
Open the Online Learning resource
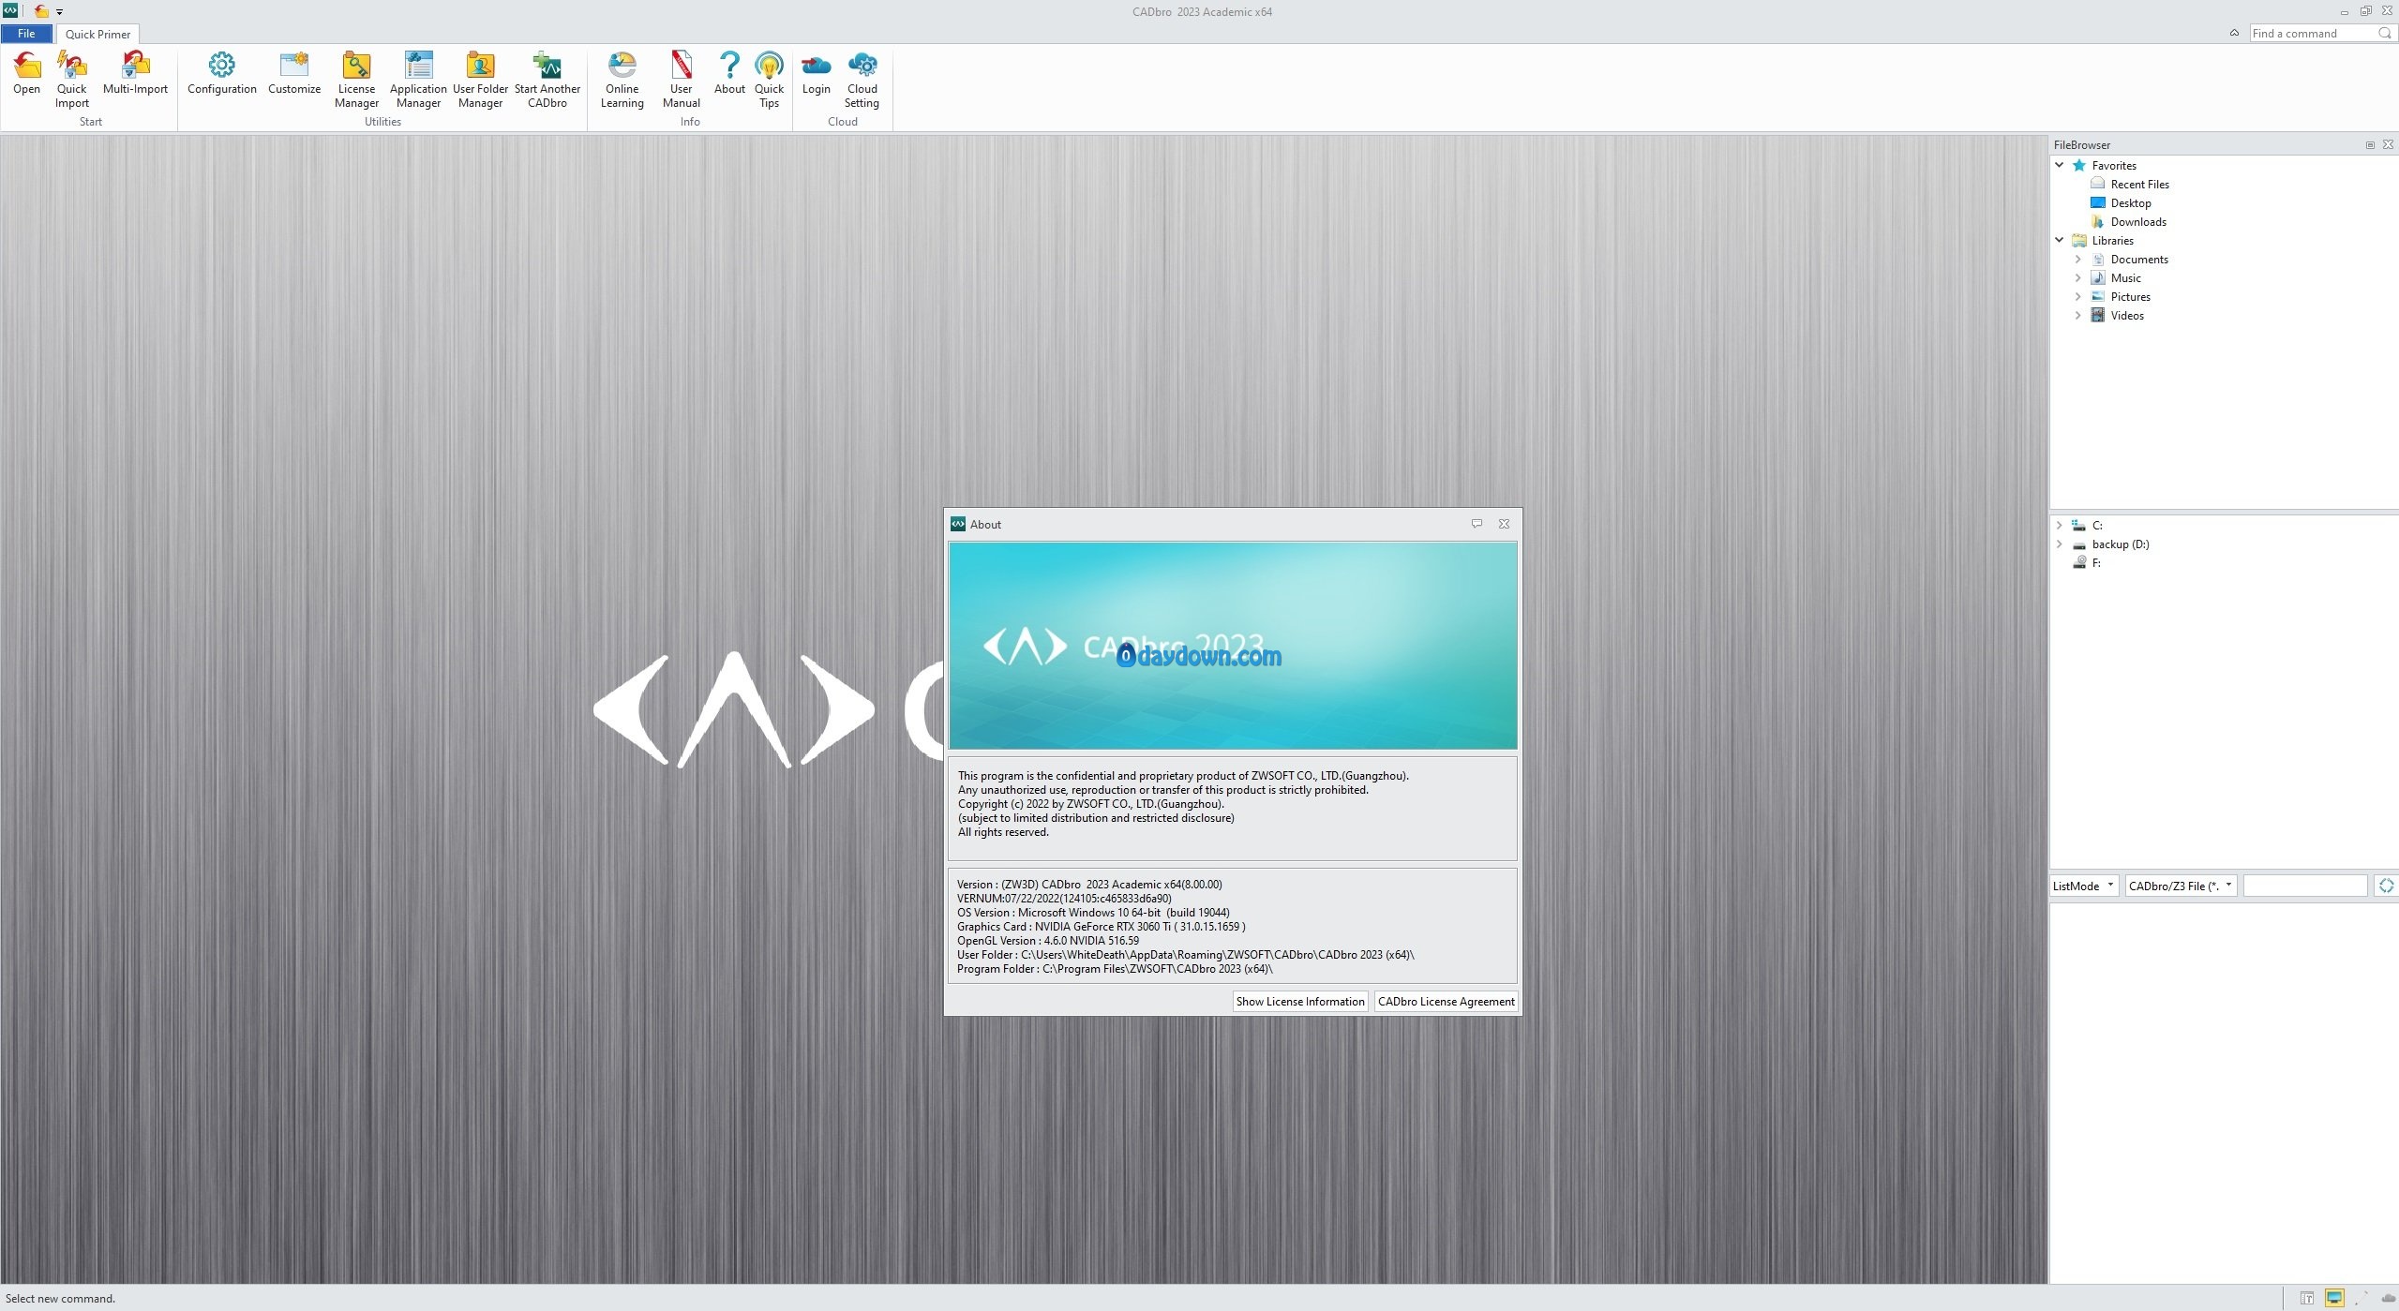622,80
